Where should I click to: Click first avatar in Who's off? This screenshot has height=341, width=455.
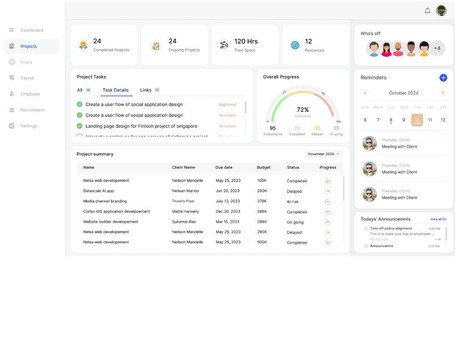[374, 49]
